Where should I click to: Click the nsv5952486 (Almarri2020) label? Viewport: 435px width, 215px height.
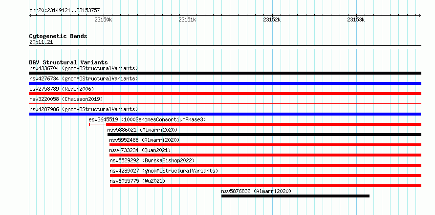point(144,140)
